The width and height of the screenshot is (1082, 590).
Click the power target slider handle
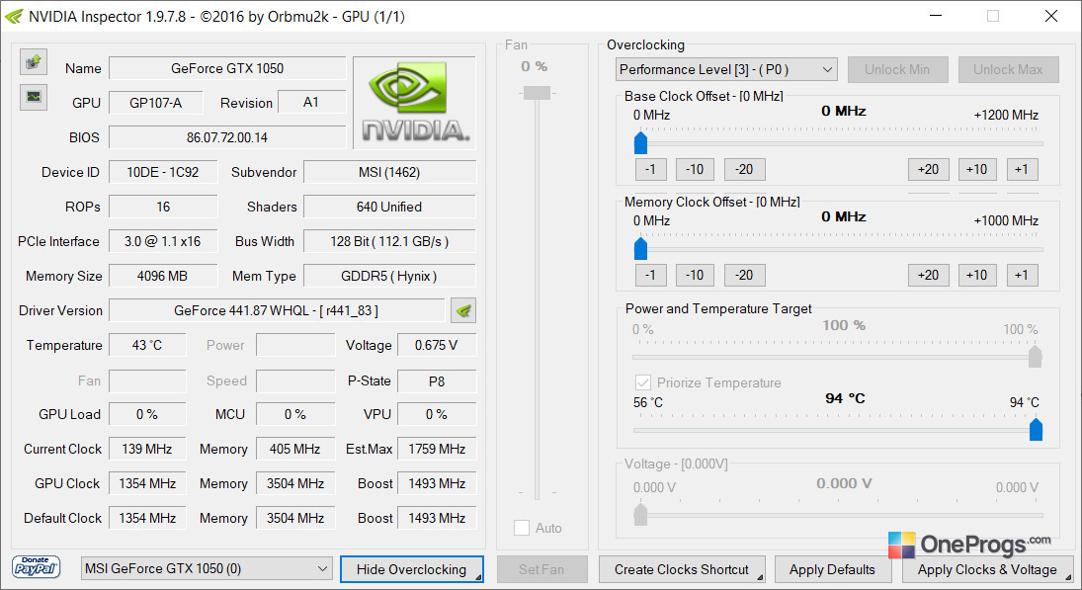[1036, 356]
